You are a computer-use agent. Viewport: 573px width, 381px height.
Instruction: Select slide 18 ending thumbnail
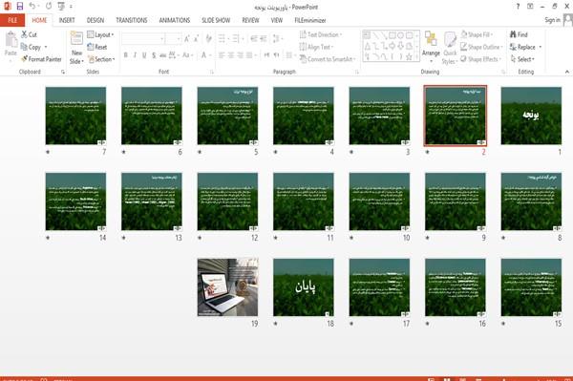coord(304,287)
